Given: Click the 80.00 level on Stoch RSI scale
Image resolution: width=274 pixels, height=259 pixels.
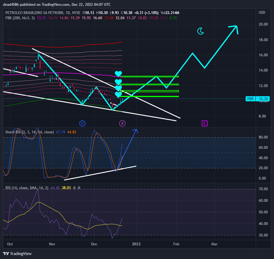Looking at the screenshot, I should (263, 137).
